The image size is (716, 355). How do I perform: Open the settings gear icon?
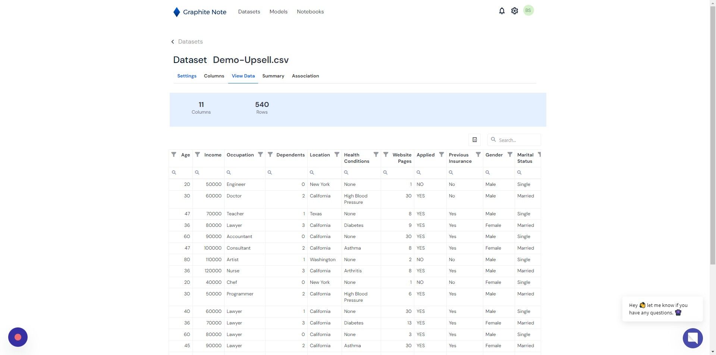click(x=514, y=11)
